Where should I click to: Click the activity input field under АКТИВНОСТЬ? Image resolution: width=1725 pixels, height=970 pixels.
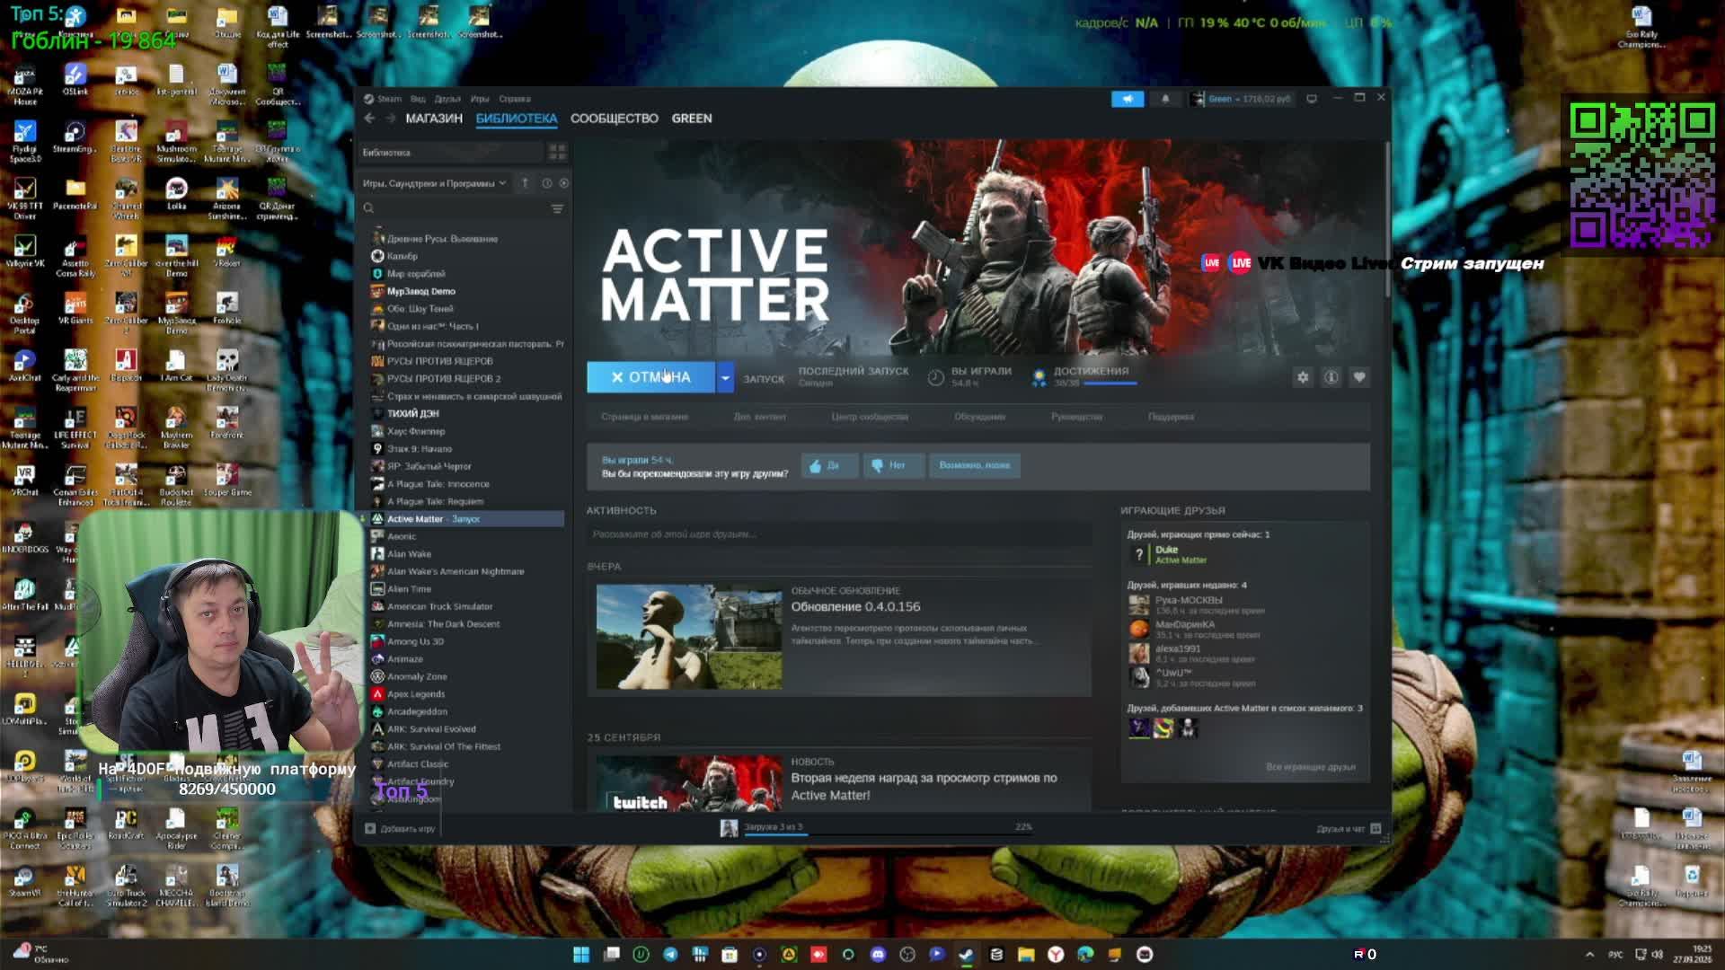(839, 534)
